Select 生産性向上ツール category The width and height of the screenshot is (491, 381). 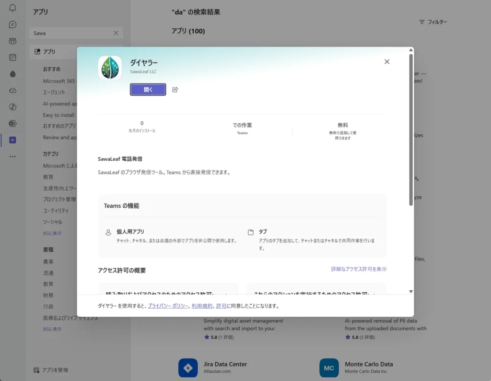point(60,188)
